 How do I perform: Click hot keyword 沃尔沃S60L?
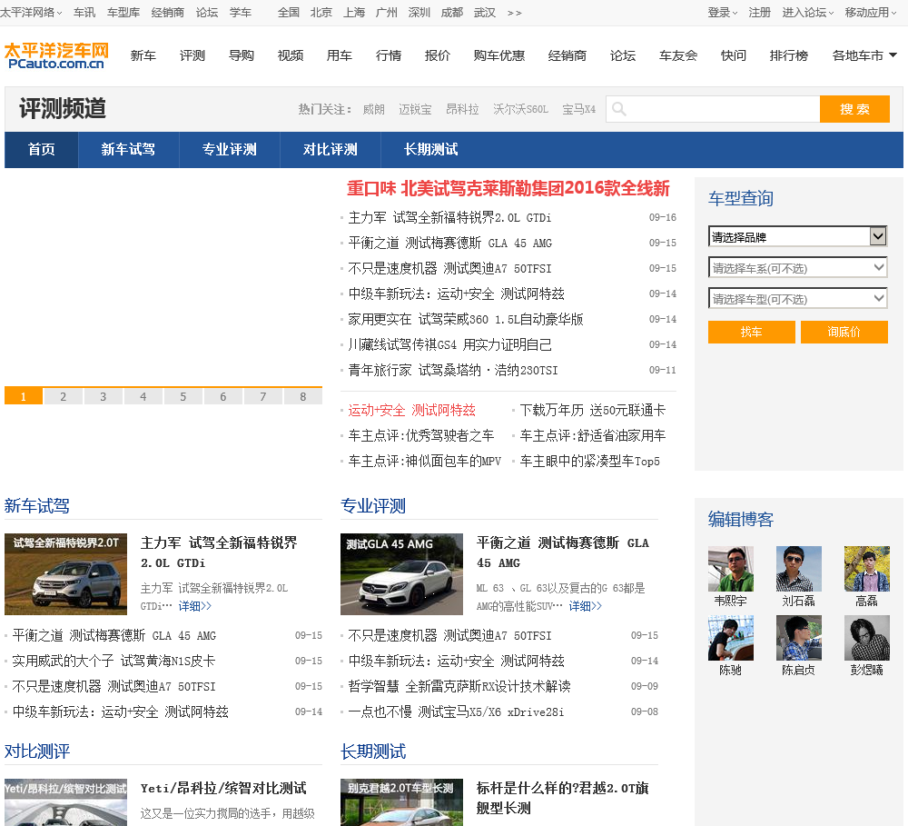(520, 109)
